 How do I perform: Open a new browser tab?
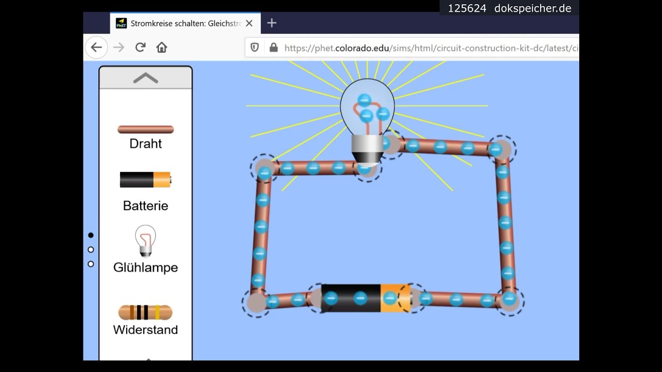point(272,23)
